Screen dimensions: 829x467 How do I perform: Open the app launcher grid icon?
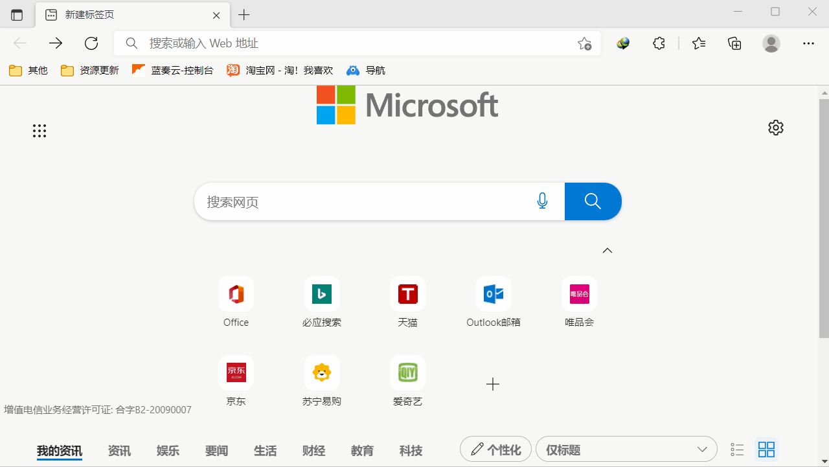(40, 131)
